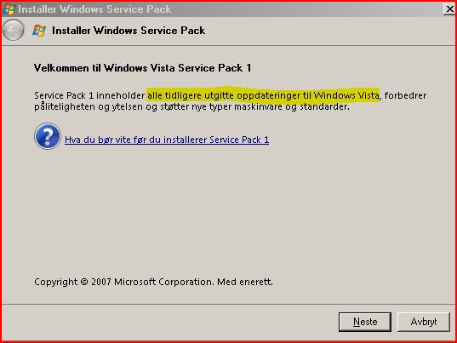457x343 pixels.
Task: Click the yellow highlighted text
Action: (263, 95)
